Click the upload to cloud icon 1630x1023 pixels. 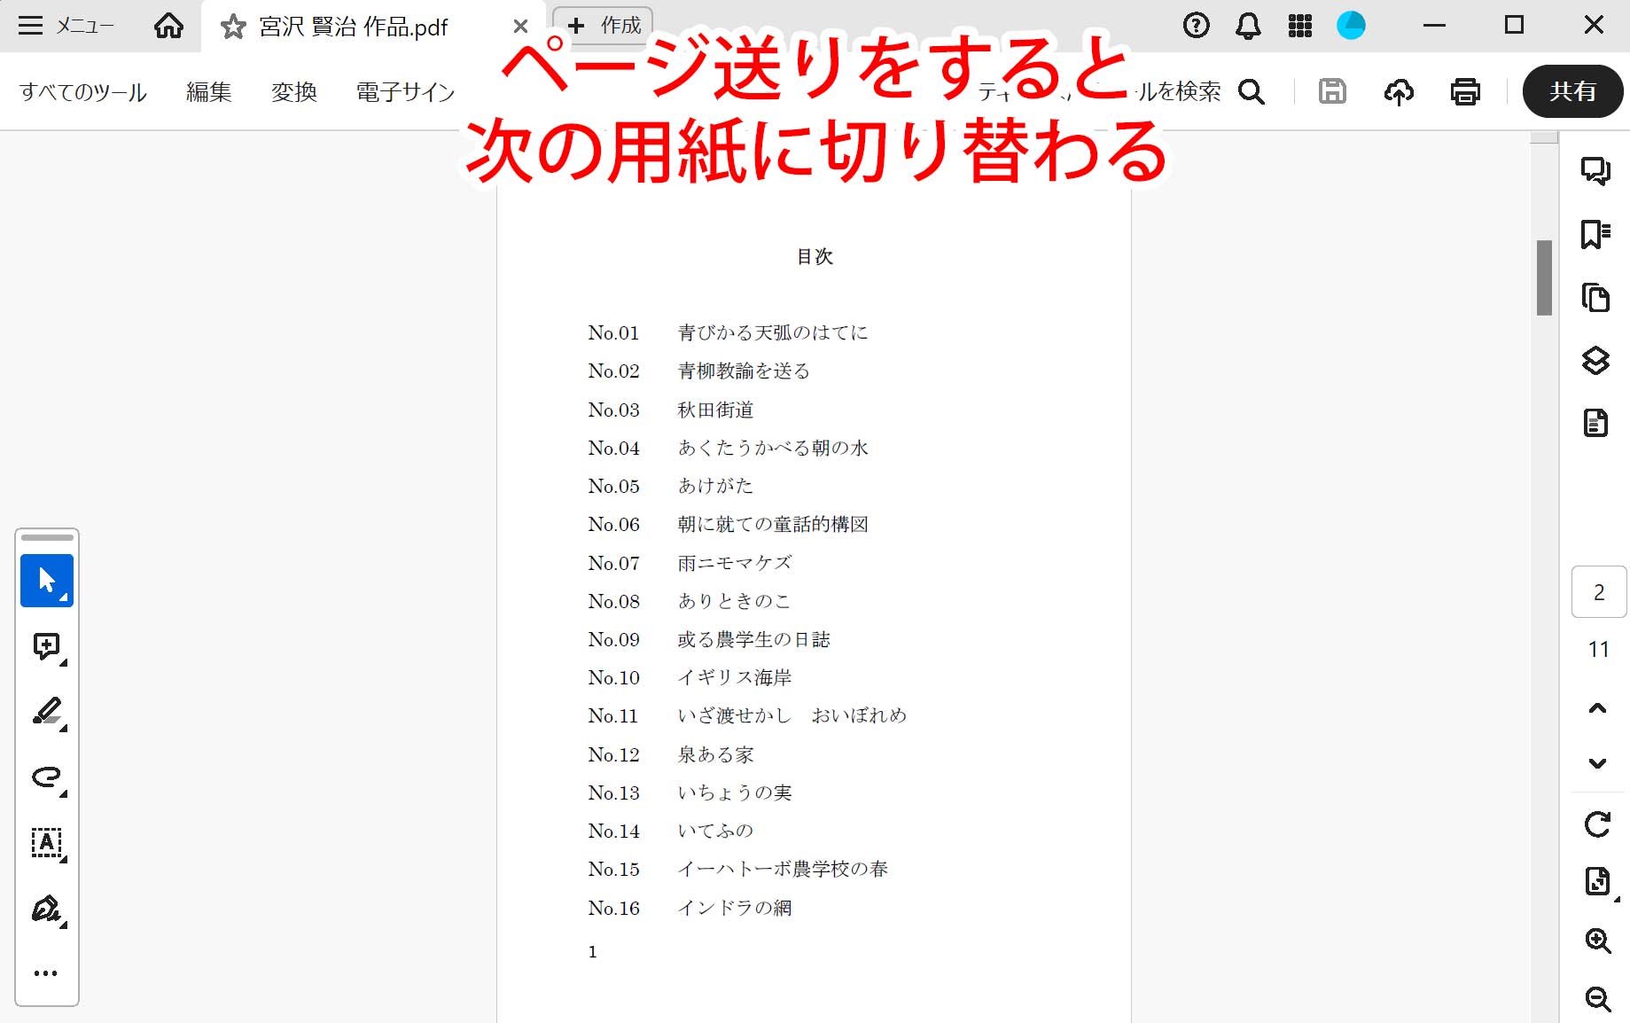point(1399,91)
